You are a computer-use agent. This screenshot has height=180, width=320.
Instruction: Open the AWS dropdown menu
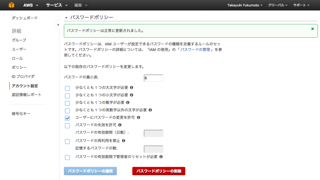31,5
